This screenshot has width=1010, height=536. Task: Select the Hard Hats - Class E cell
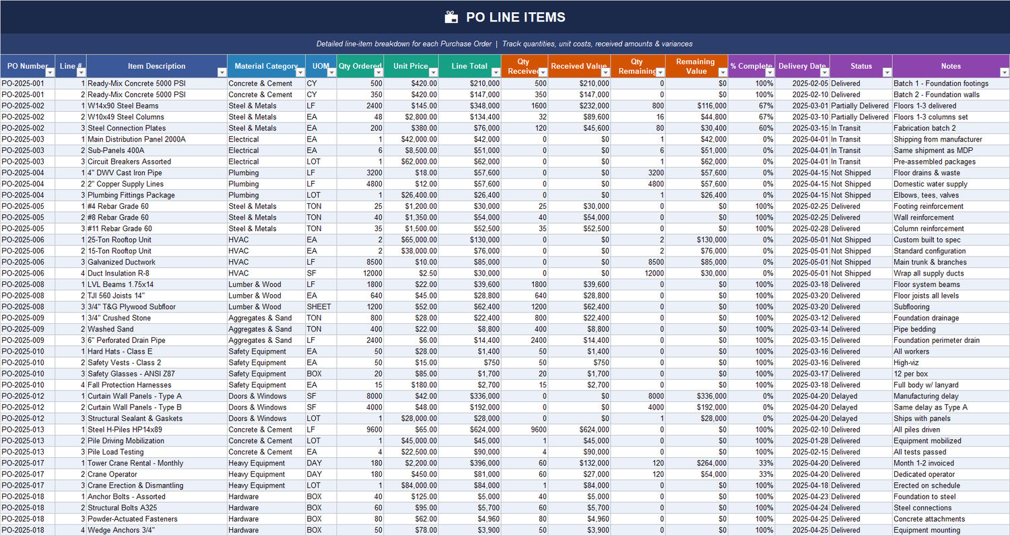(157, 351)
